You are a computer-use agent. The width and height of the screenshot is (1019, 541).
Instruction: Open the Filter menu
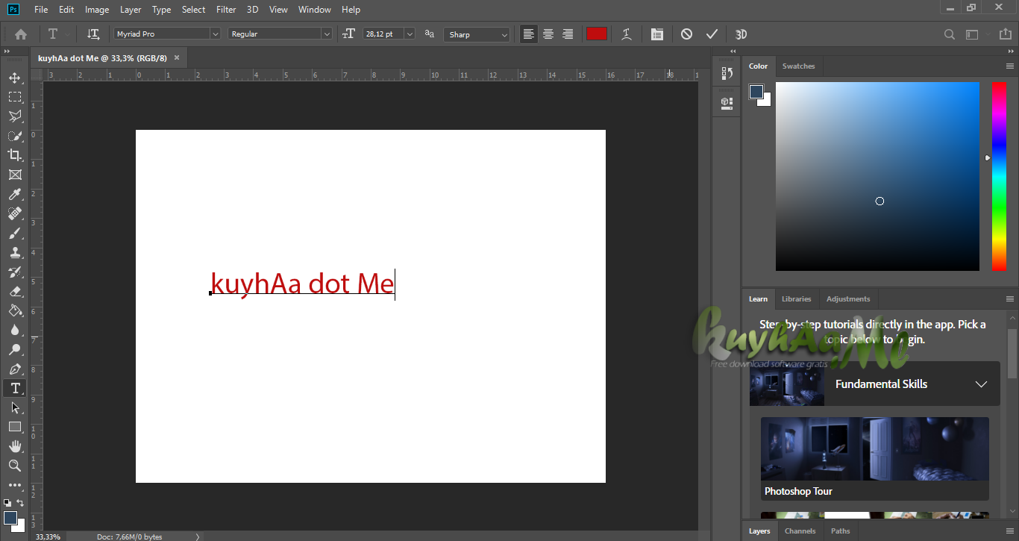click(x=226, y=10)
